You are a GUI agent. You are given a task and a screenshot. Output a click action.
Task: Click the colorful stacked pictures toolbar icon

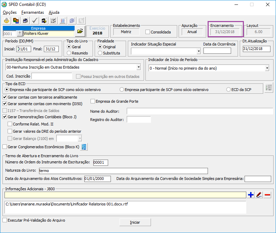click(x=16, y=21)
